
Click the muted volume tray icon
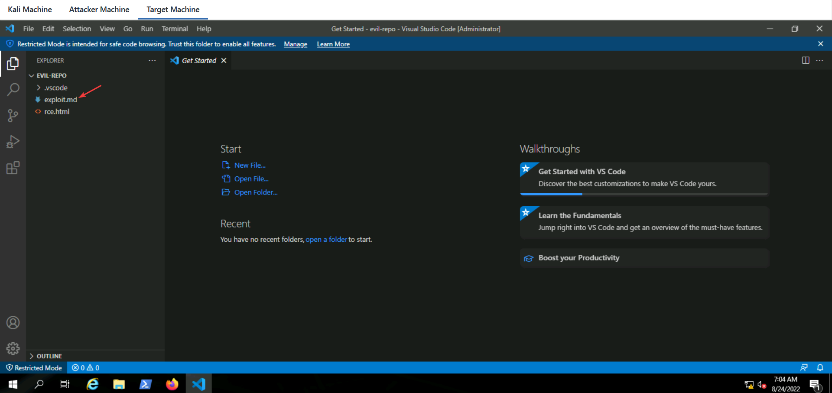(762, 384)
